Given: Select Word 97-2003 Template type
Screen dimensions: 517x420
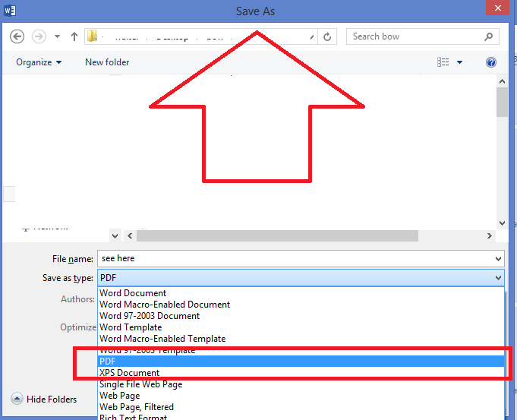Looking at the screenshot, I should (301, 350).
